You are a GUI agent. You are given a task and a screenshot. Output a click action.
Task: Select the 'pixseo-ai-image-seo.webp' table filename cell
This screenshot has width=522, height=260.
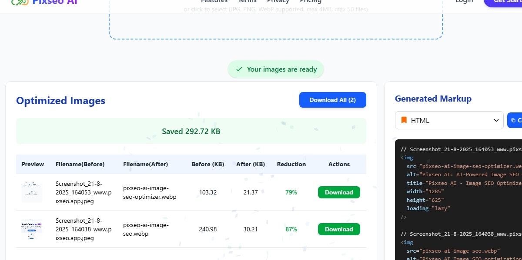coord(146,229)
